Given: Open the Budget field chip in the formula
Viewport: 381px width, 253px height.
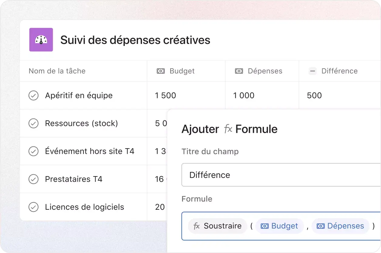Looking at the screenshot, I should click(x=279, y=226).
